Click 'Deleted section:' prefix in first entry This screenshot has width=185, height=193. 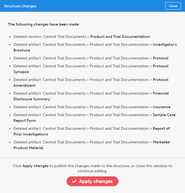click(x=28, y=37)
